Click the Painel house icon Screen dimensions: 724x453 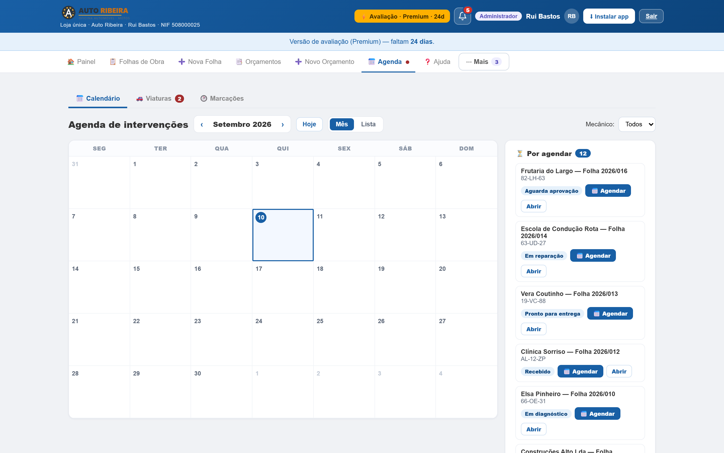pyautogui.click(x=71, y=62)
